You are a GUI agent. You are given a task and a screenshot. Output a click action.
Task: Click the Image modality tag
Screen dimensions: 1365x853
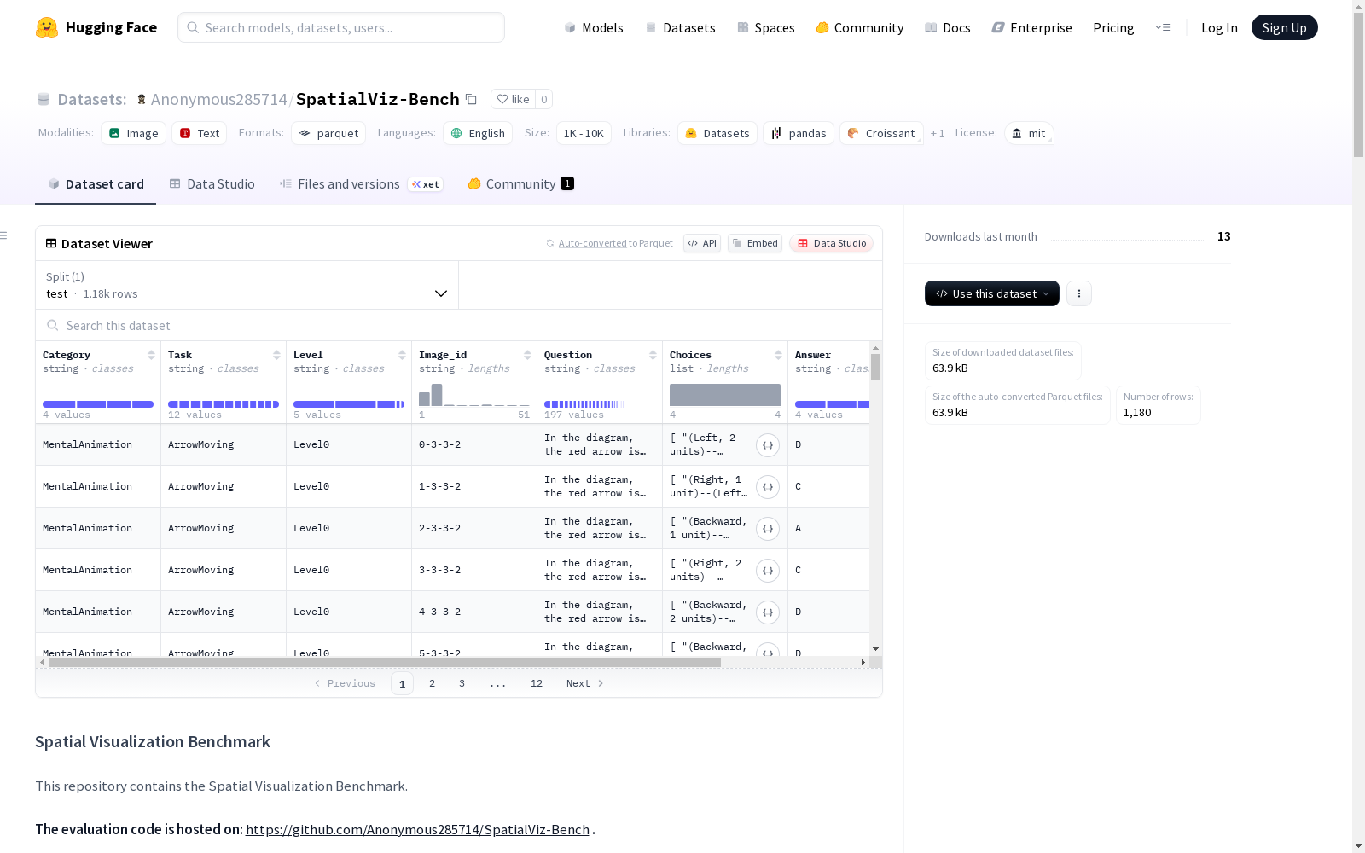[x=134, y=133]
